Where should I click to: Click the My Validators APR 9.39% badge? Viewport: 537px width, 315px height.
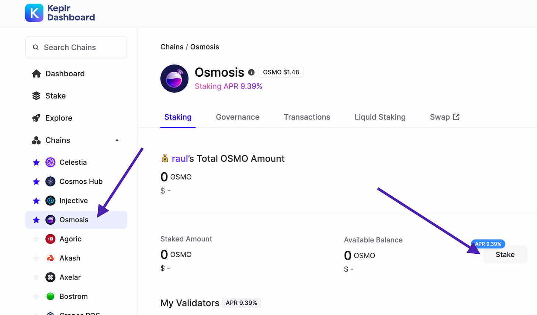241,303
